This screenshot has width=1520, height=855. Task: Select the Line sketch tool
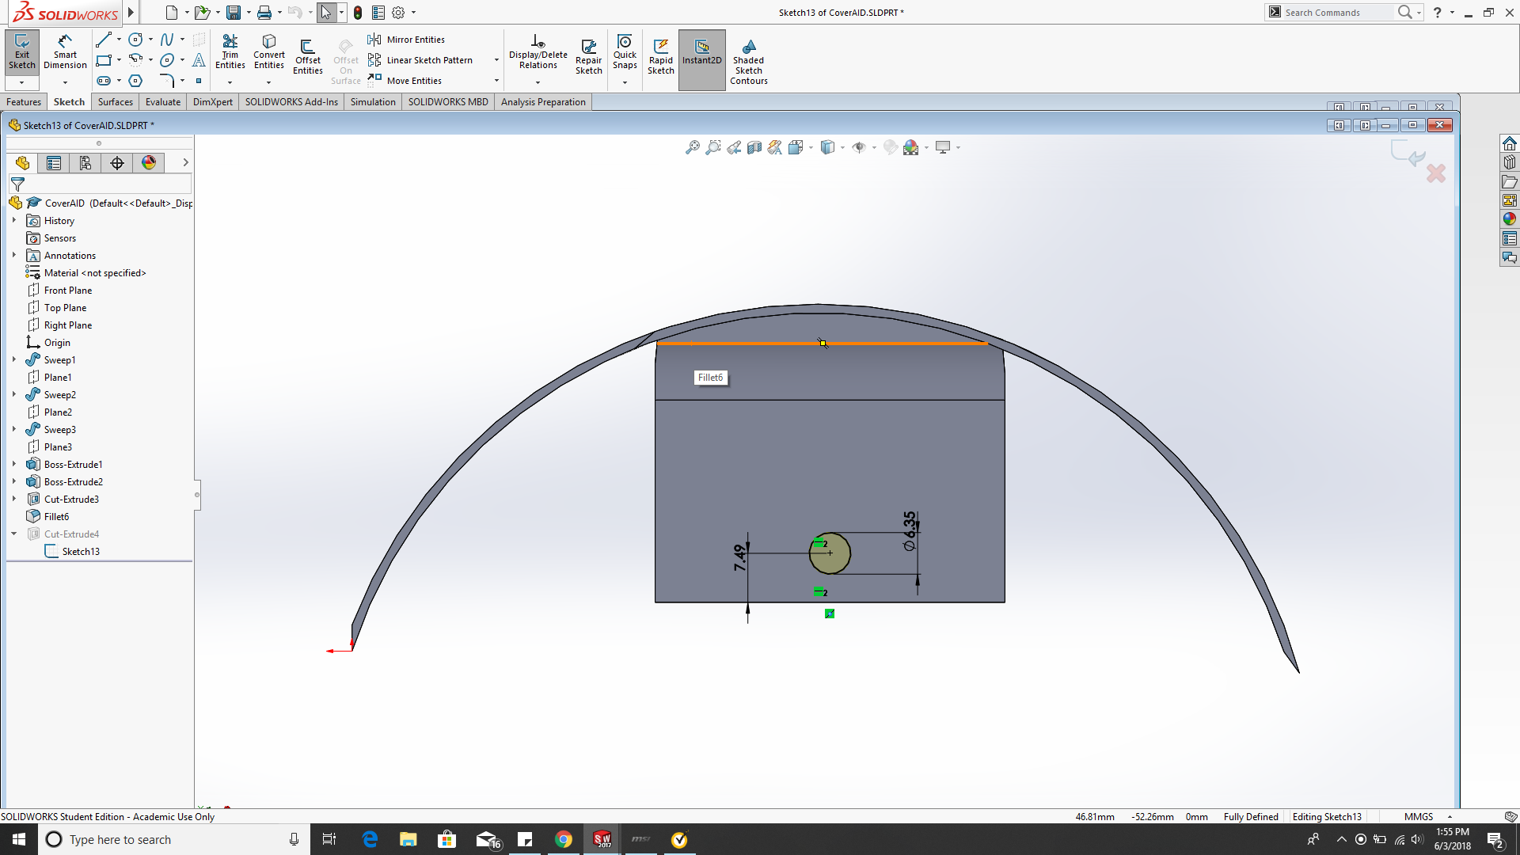(103, 40)
